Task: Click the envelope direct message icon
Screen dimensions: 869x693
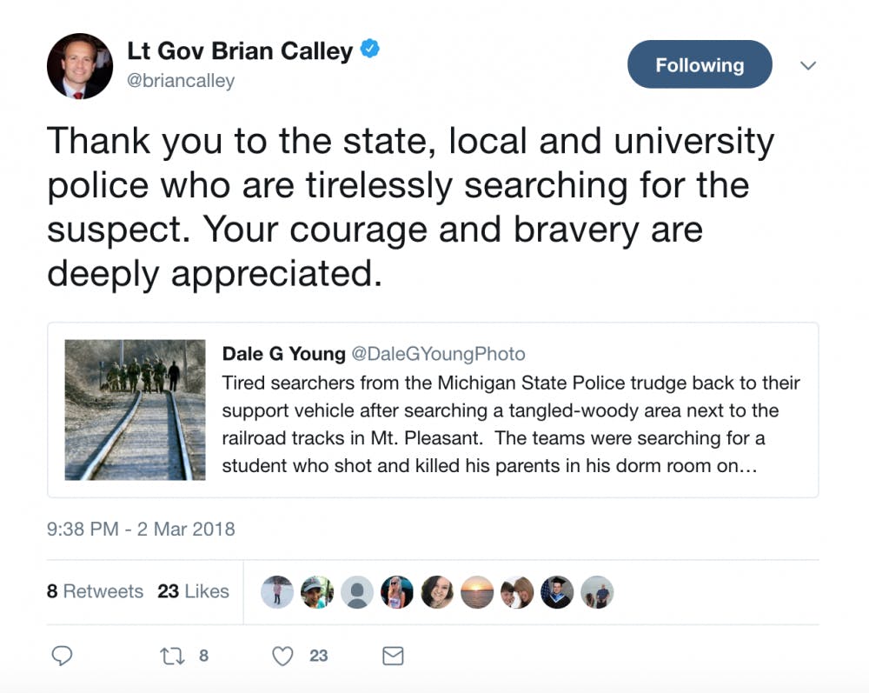Action: pos(393,656)
